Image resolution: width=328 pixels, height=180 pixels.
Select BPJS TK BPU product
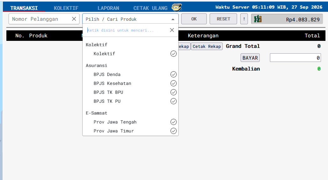pyautogui.click(x=130, y=92)
